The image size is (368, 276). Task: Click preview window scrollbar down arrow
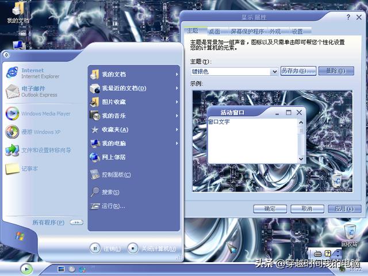tap(301, 159)
